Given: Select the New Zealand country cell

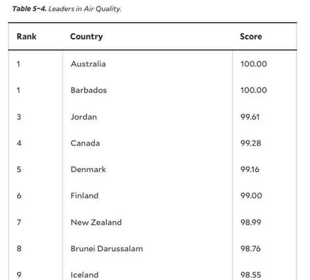Looking at the screenshot, I should click(x=96, y=222).
